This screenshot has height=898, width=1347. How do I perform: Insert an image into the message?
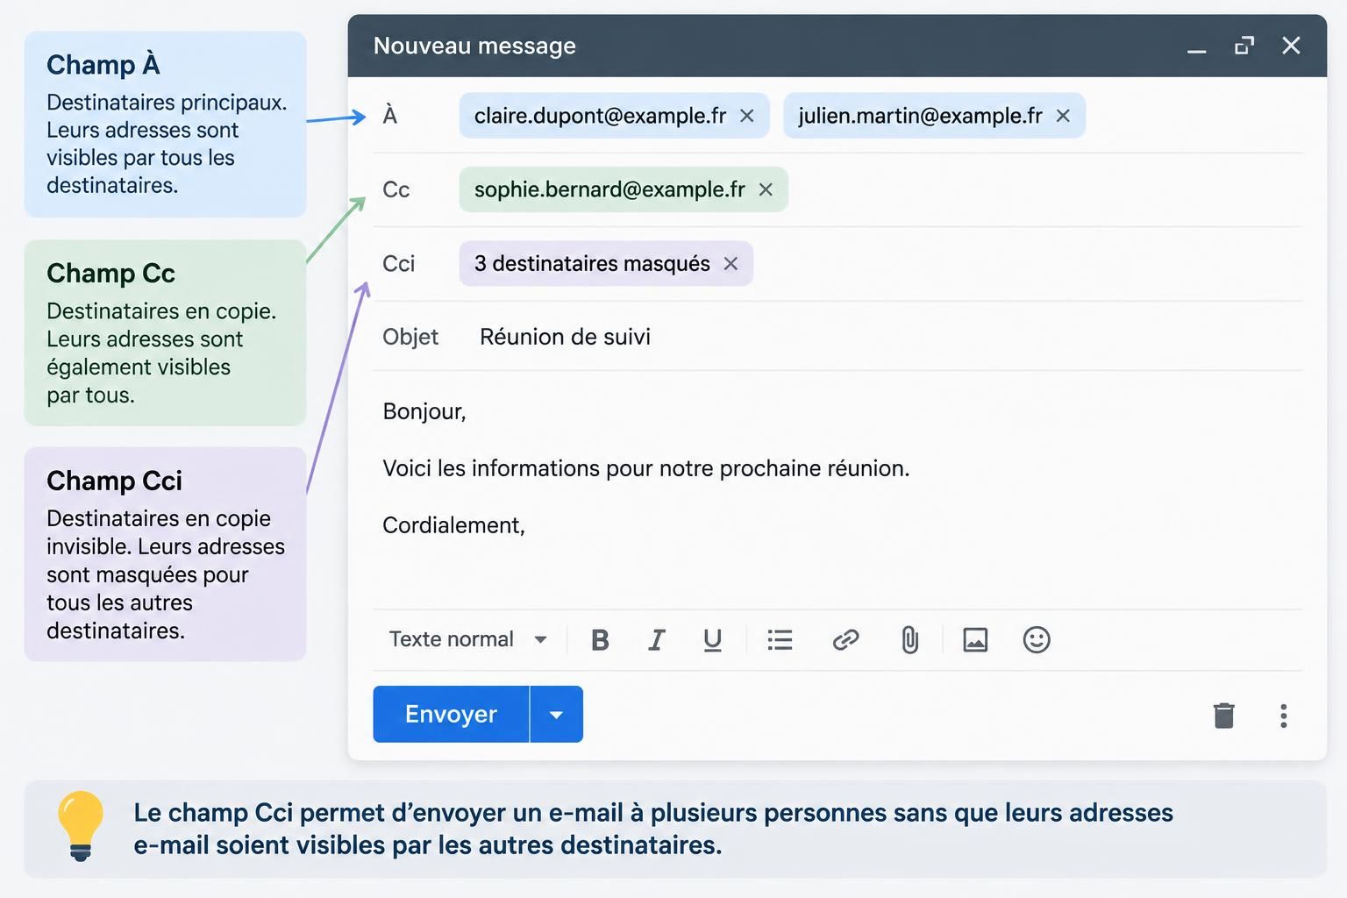[975, 640]
